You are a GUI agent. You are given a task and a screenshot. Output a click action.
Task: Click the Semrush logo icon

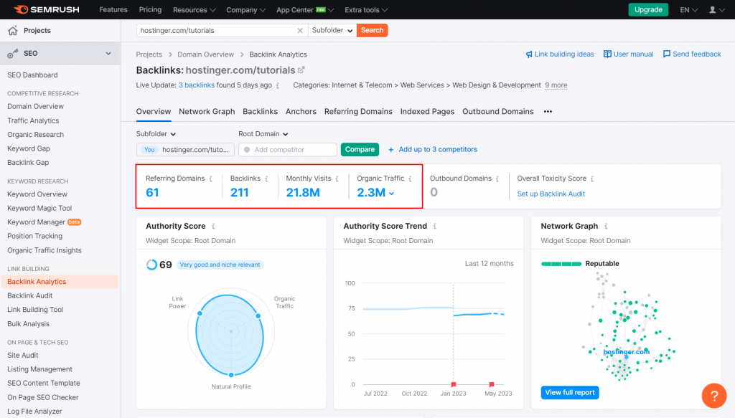click(x=20, y=10)
